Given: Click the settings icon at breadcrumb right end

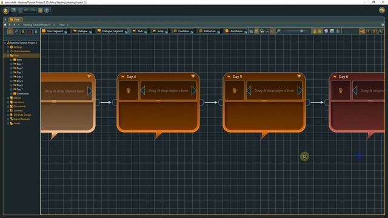Looking at the screenshot, I should click(x=383, y=25).
